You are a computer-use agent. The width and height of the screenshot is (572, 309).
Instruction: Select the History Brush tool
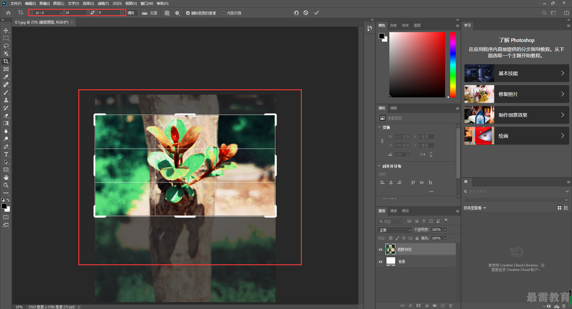tap(6, 108)
